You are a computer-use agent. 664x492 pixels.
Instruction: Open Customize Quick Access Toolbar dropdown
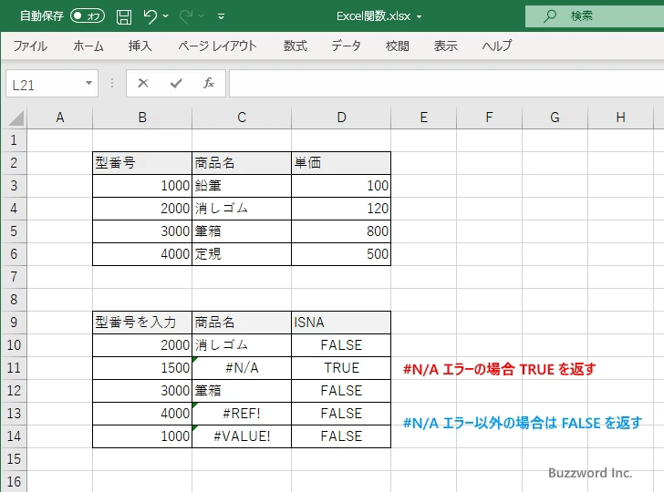click(221, 16)
